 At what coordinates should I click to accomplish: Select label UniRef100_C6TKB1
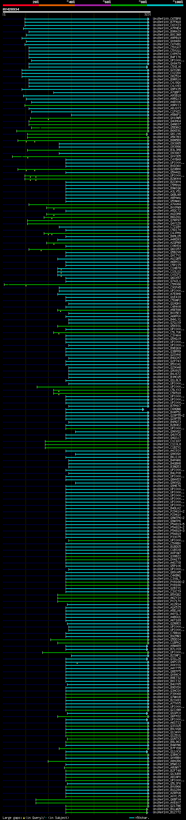click(167, 44)
